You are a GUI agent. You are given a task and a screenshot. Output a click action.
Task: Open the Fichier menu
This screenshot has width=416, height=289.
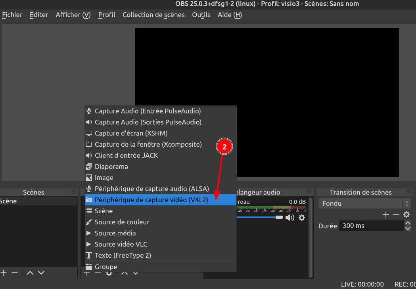pos(12,15)
